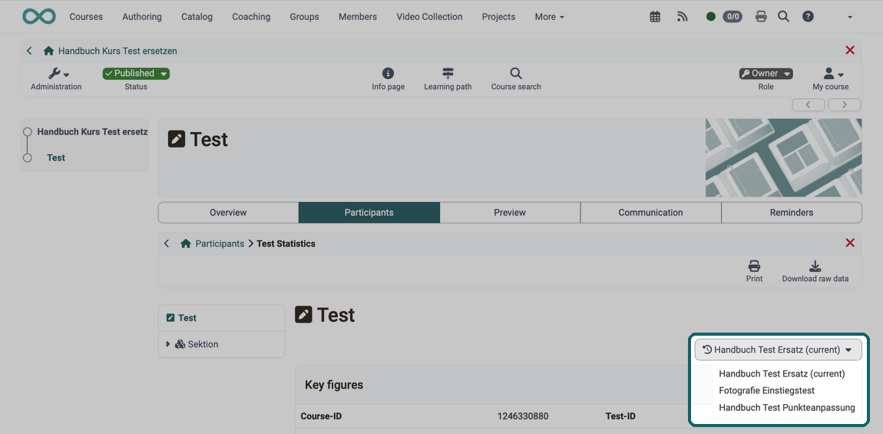Open the Course search tool
The width and height of the screenshot is (883, 434).
tap(516, 79)
